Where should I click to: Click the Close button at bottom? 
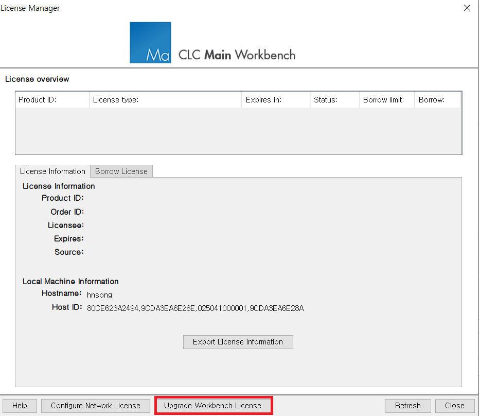(455, 406)
